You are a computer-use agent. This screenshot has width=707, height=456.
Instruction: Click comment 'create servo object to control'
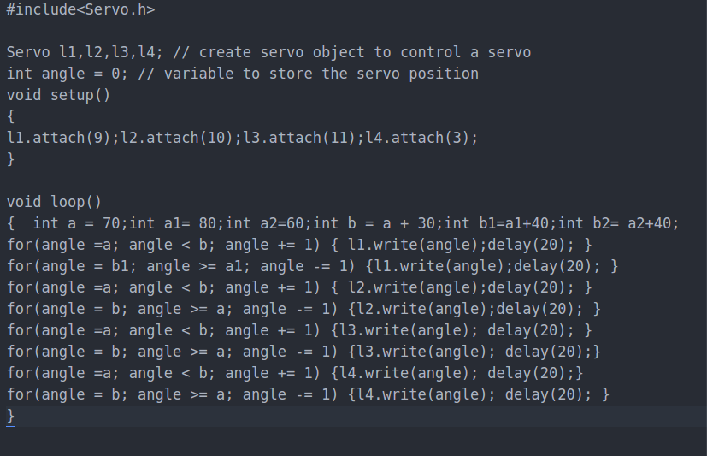330,52
